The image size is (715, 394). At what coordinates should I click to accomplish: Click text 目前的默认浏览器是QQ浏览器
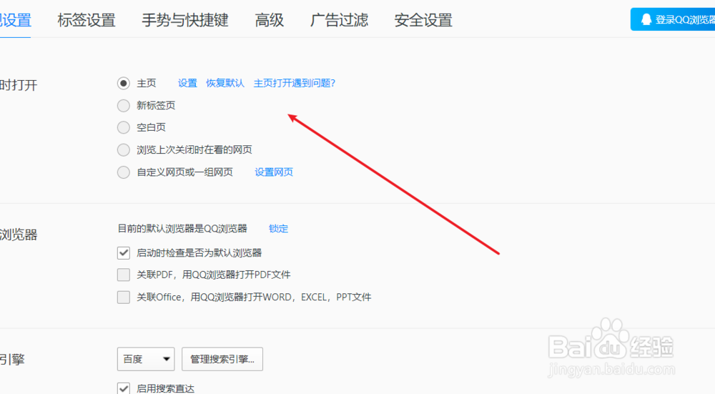tap(182, 229)
